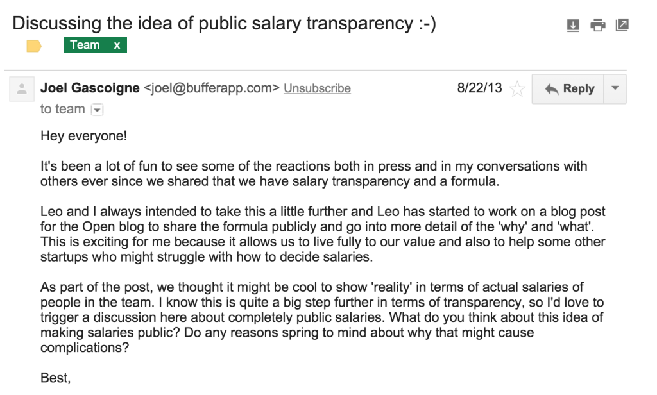Print the email using printer icon

tap(597, 25)
